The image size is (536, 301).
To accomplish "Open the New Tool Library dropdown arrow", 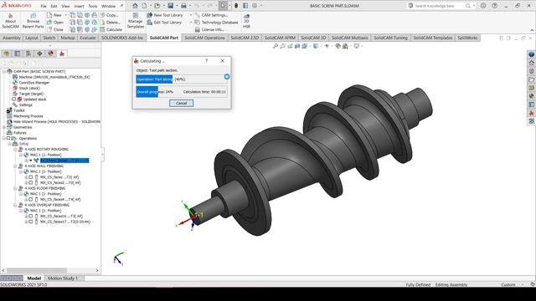I will point(191,15).
